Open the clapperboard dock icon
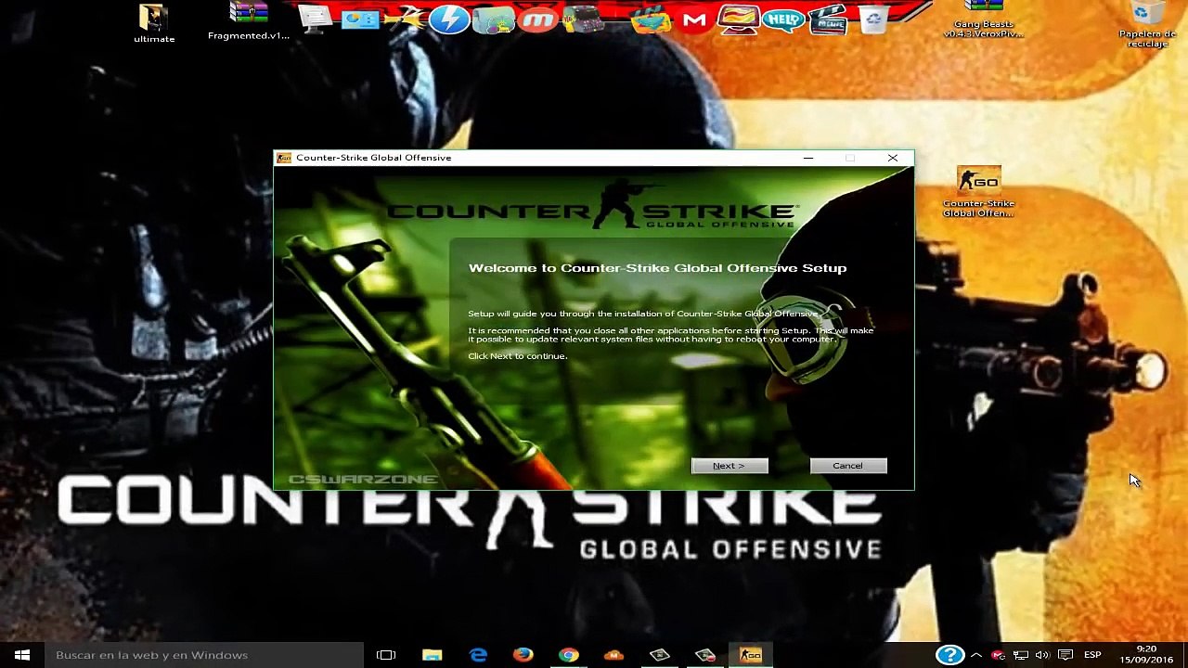Viewport: 1188px width, 668px height. tap(828, 19)
